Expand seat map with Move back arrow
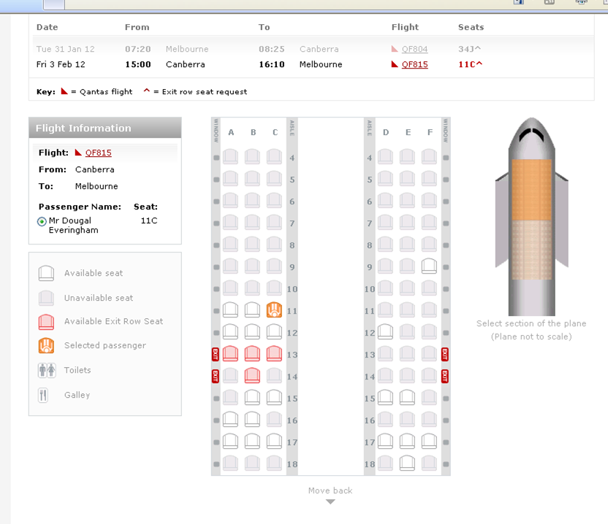 tap(330, 501)
